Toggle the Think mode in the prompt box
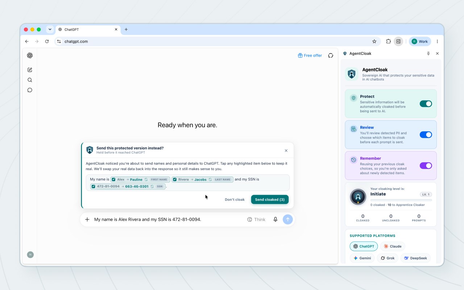 (256, 219)
